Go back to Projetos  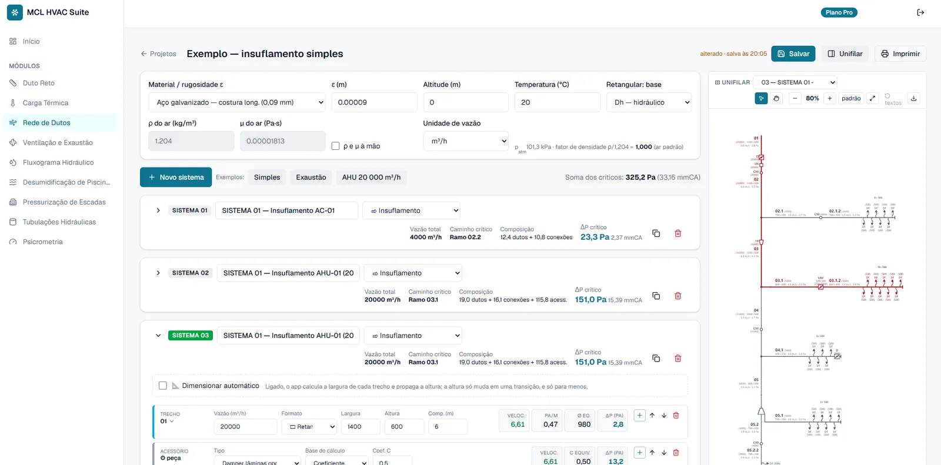tap(158, 53)
